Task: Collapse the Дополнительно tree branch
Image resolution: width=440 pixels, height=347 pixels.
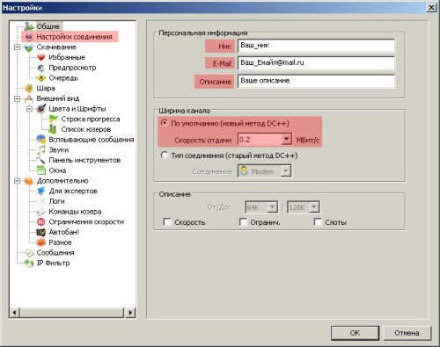Action: click(x=17, y=181)
